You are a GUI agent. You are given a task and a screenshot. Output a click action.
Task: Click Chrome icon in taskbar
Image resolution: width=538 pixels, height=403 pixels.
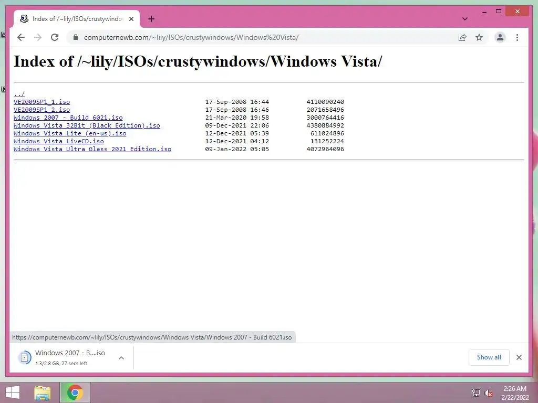(x=75, y=393)
